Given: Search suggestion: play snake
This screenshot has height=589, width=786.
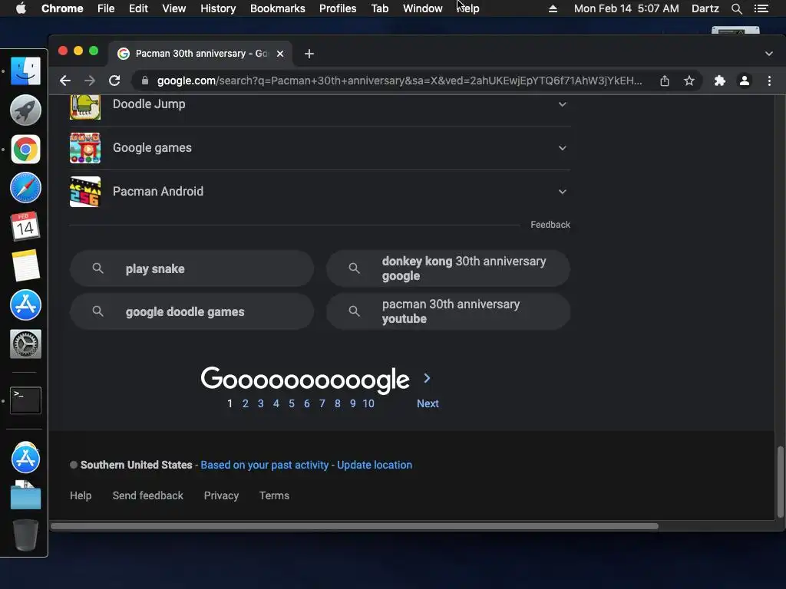Looking at the screenshot, I should tap(192, 268).
